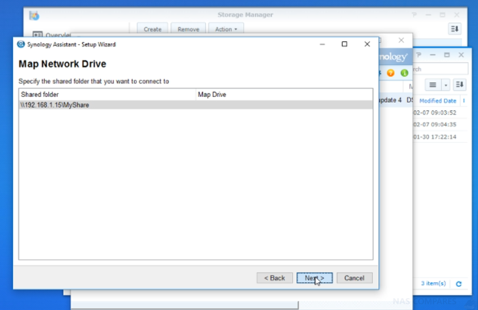This screenshot has width=478, height=310.
Task: Click the help question mark in the file window
Action: 418,55
